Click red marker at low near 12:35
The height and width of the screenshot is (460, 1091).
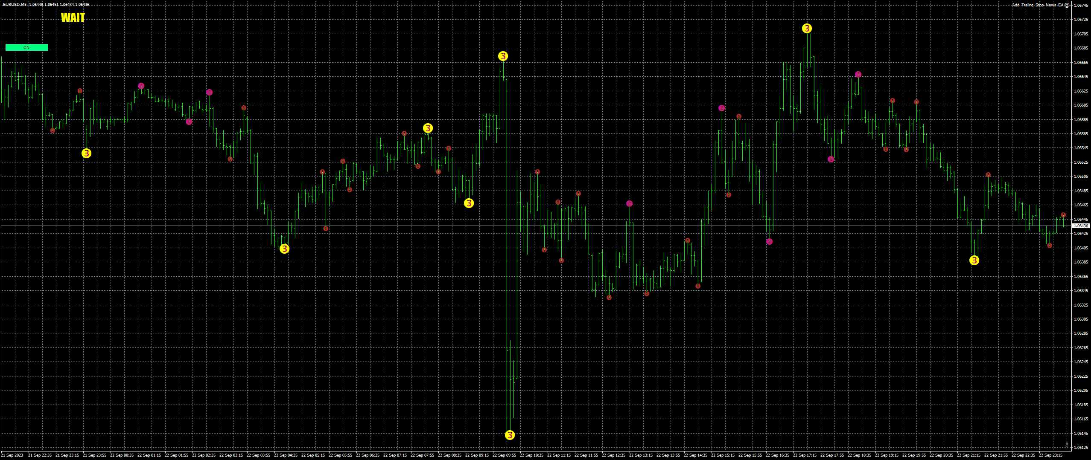[609, 298]
